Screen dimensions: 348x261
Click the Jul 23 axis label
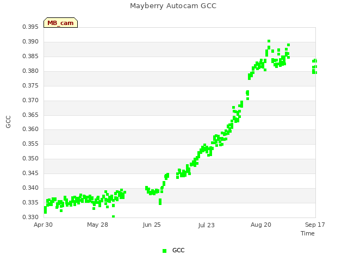[207, 225]
